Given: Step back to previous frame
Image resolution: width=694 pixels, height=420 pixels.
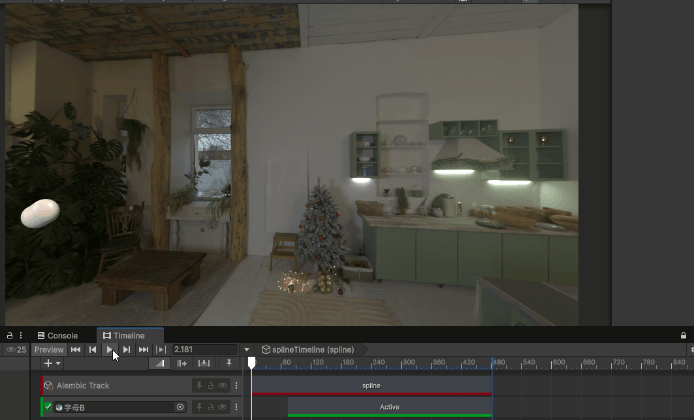Looking at the screenshot, I should coord(93,350).
